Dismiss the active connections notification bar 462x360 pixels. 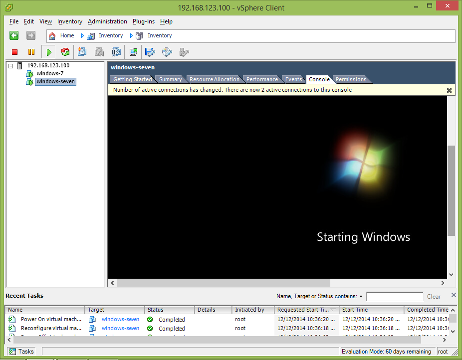(449, 90)
